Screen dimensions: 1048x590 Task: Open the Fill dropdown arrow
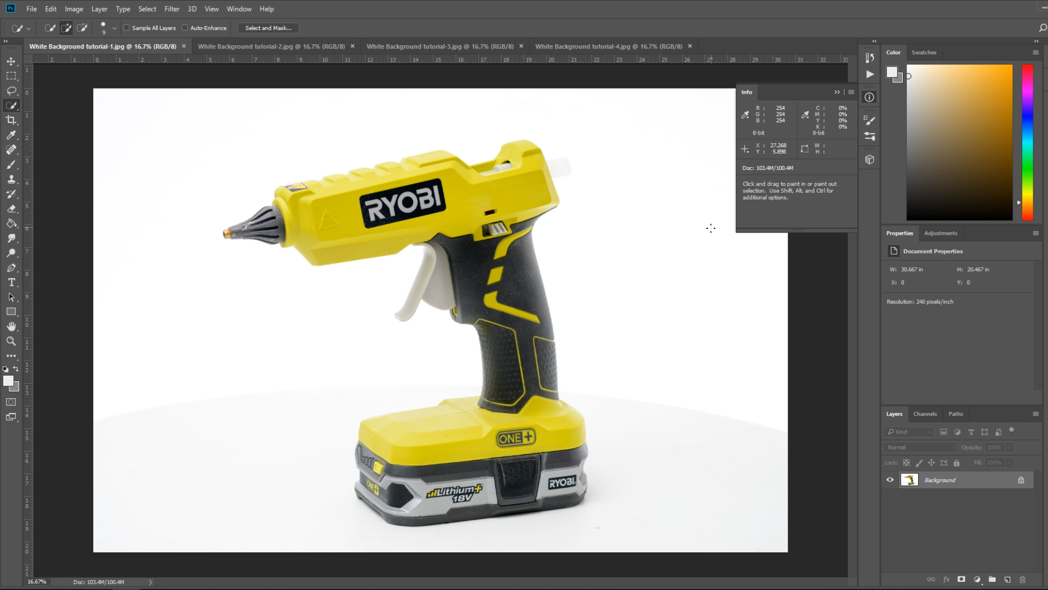click(x=1009, y=463)
